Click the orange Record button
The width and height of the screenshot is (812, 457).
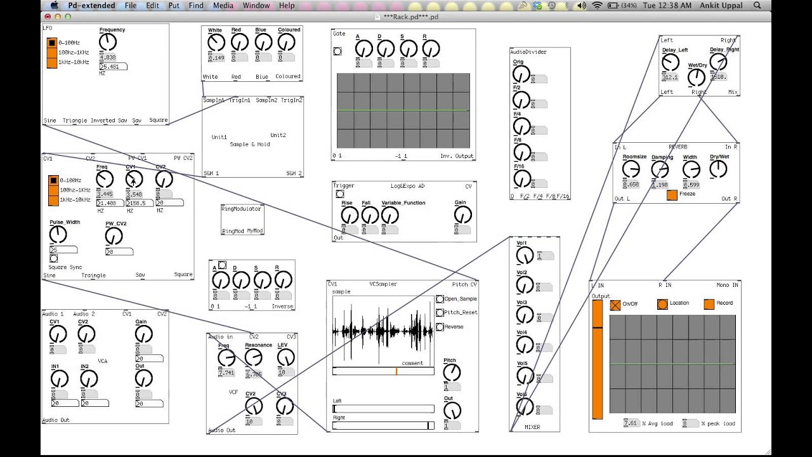pos(709,304)
